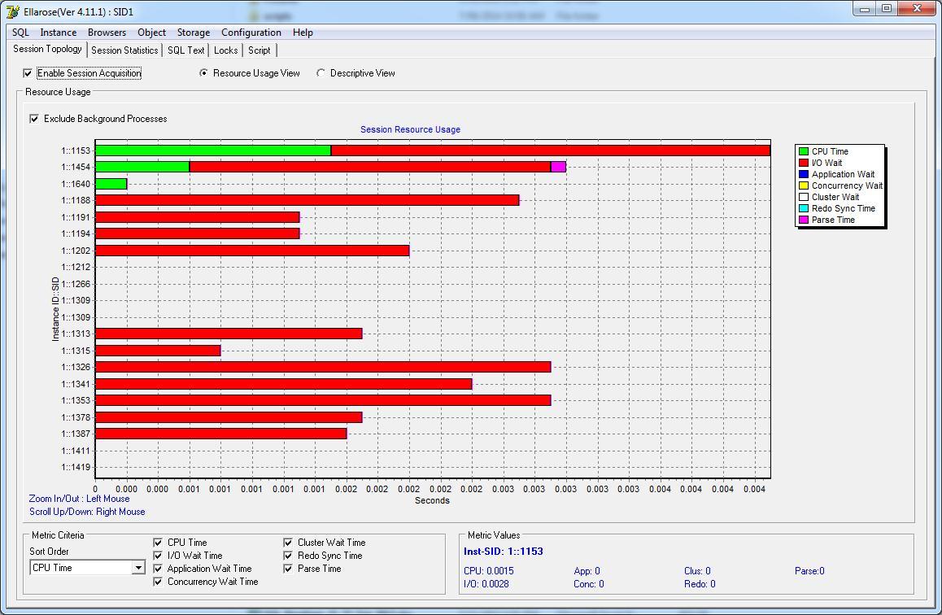Viewport: 942px width, 615px height.
Task: Uncheck Parse Time metric checkbox
Action: pyautogui.click(x=288, y=569)
